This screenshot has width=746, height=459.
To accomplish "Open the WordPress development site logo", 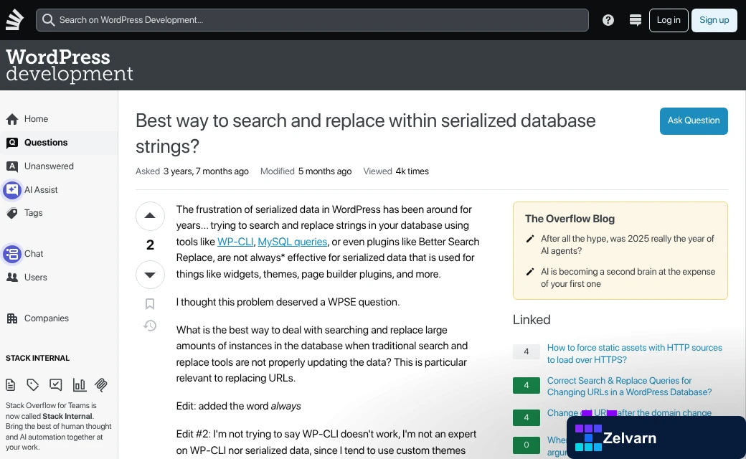I will coord(70,65).
